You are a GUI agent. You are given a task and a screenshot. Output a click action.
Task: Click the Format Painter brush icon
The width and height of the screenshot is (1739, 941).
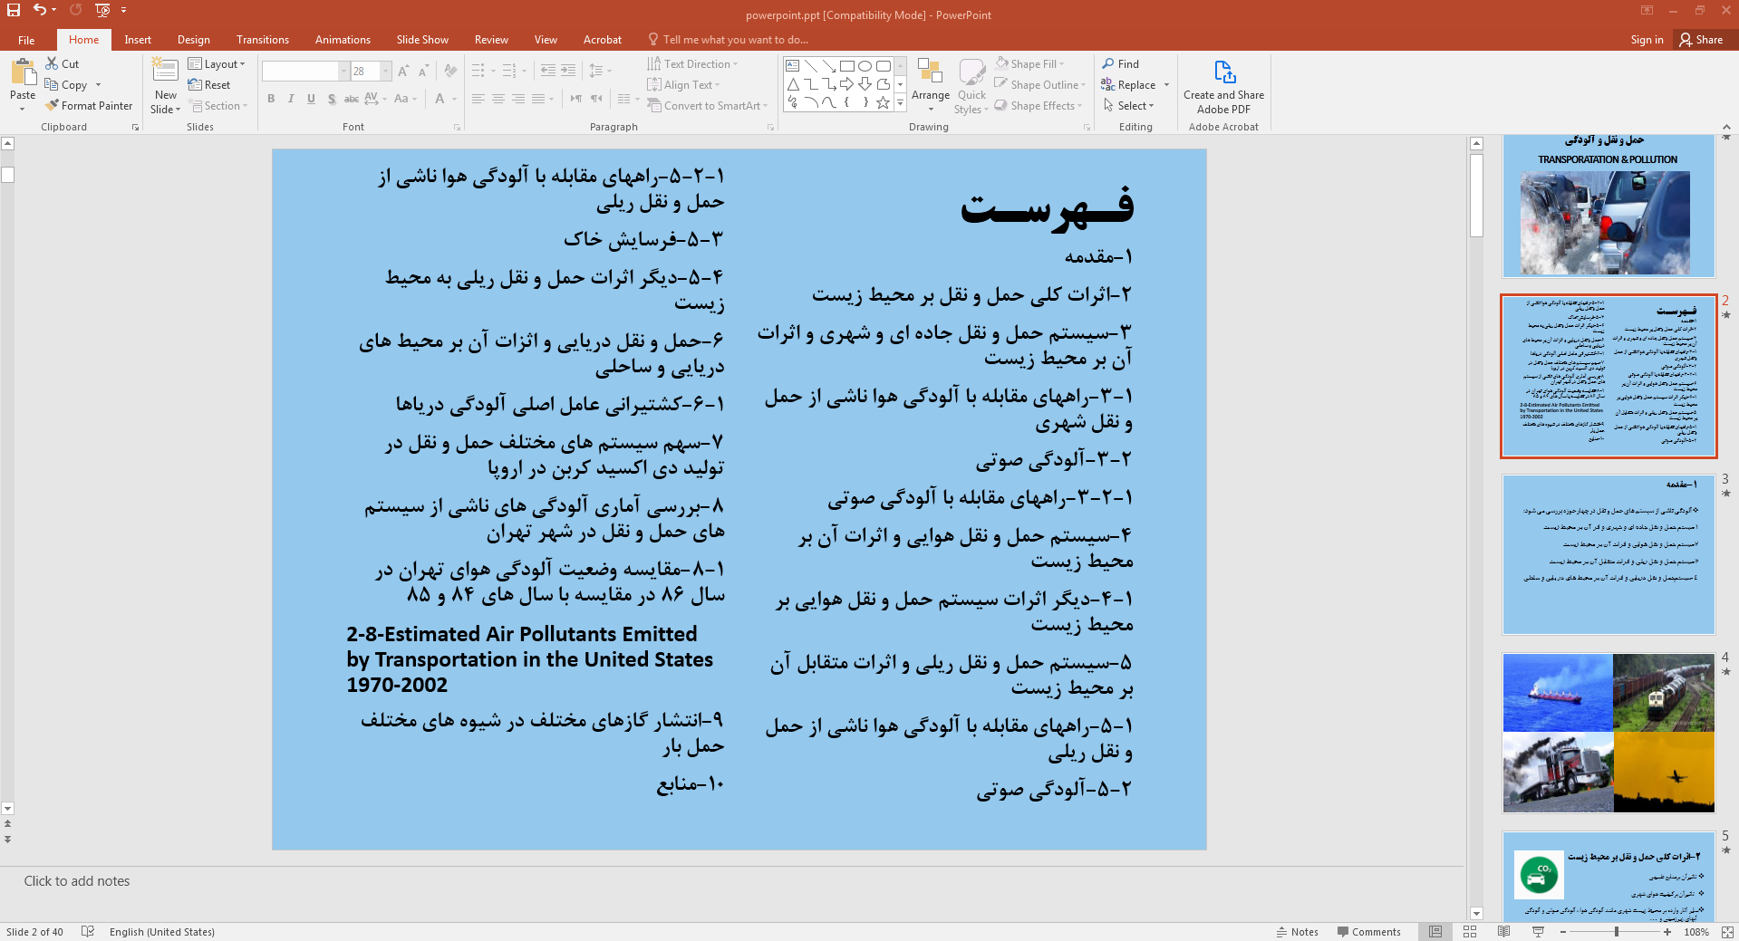tap(53, 106)
